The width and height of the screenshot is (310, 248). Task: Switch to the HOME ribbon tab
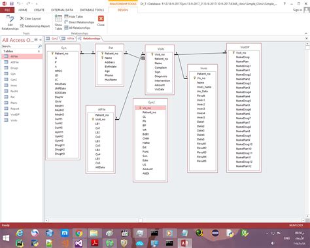[x=23, y=10]
